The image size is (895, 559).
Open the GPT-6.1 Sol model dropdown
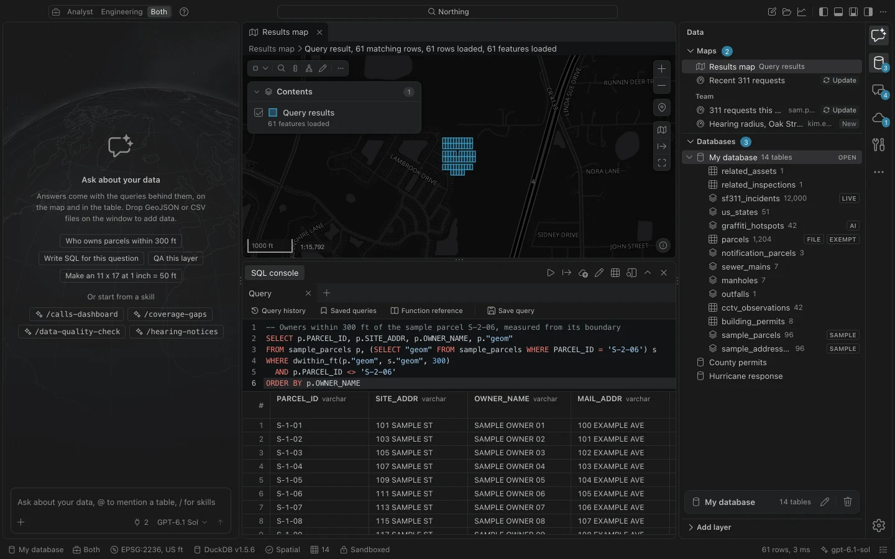[x=182, y=522]
